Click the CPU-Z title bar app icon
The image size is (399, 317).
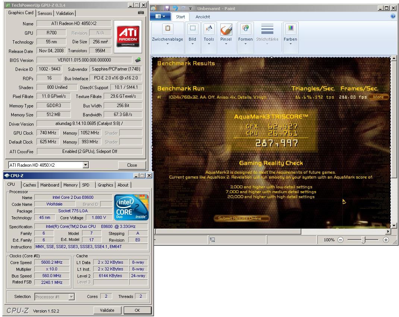click(x=7, y=176)
